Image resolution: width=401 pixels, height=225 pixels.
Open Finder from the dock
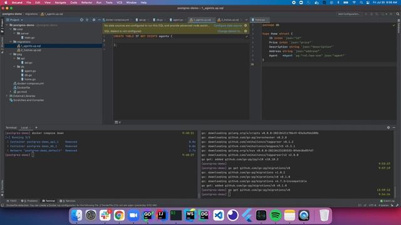76,215
